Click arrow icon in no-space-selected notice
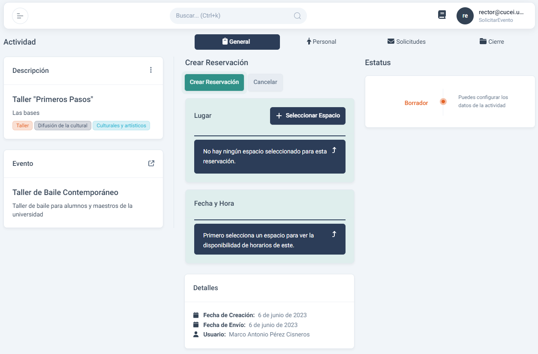 [334, 150]
